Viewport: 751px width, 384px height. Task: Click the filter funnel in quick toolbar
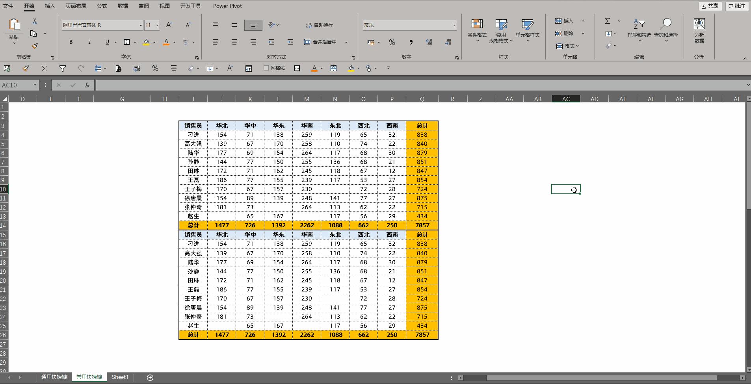(x=62, y=69)
